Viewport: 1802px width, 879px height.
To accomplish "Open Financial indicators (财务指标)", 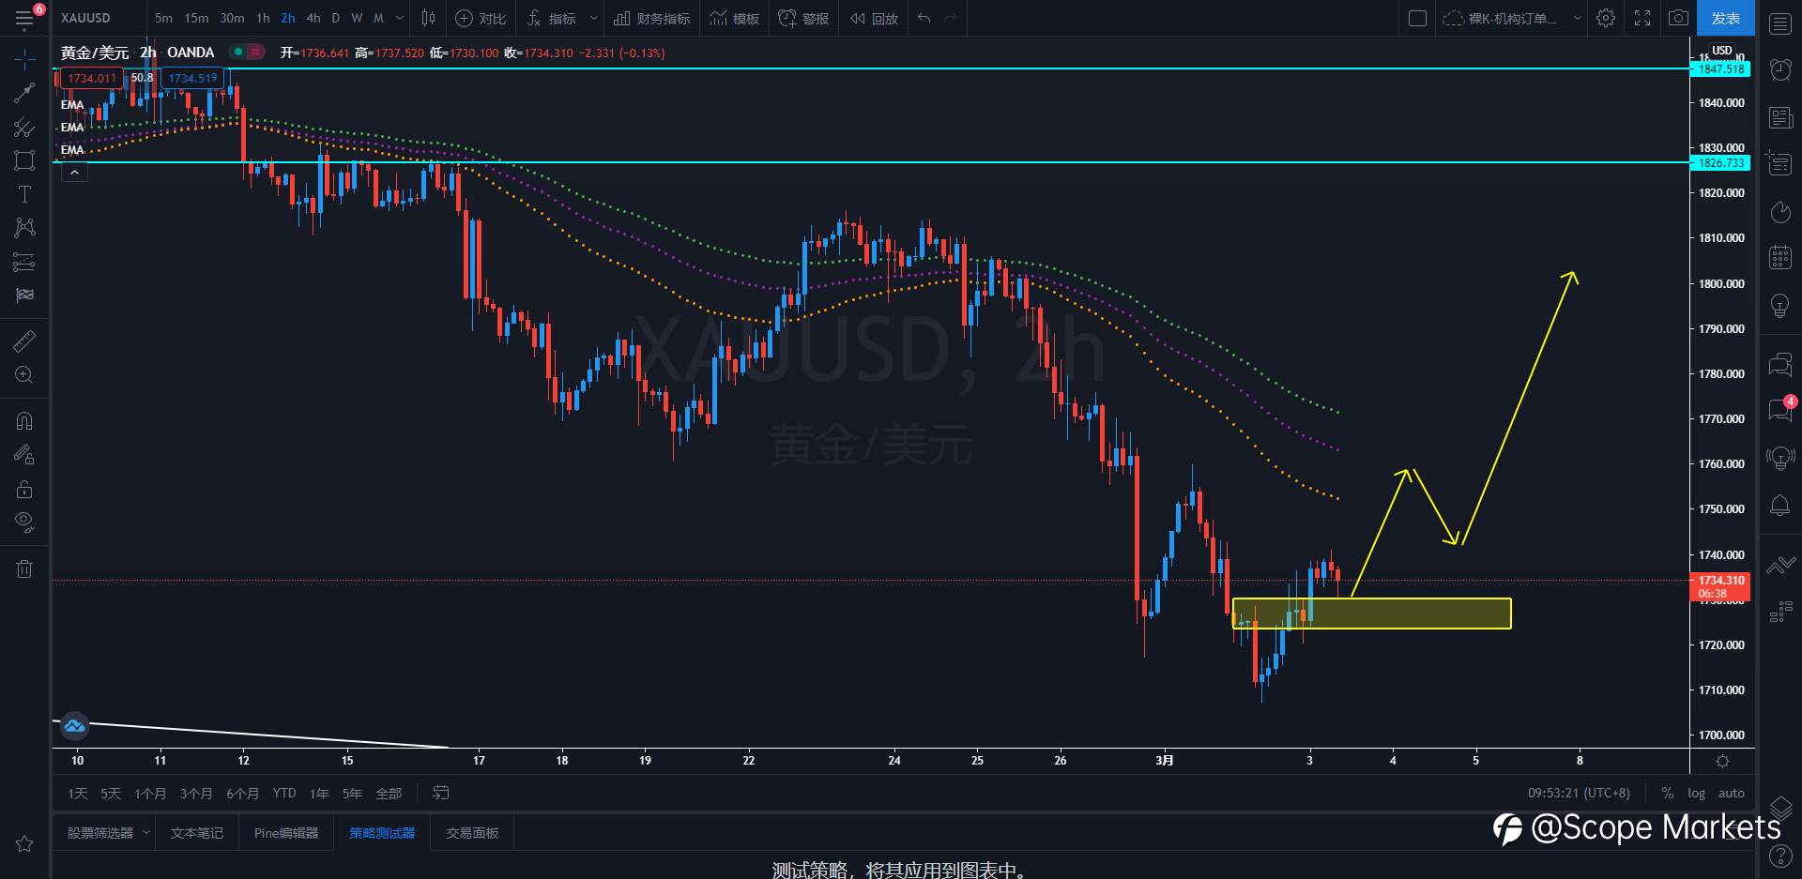I will pos(651,18).
